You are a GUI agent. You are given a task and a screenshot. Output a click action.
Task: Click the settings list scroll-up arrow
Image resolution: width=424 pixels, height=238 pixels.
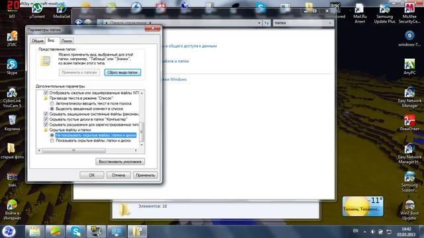click(142, 93)
